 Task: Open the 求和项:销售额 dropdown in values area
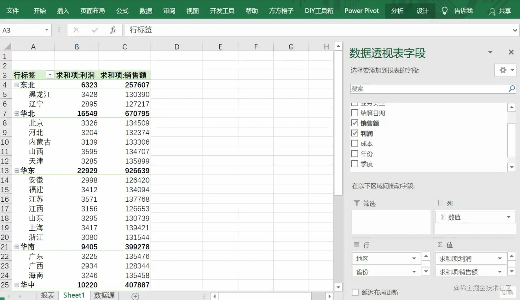coord(500,272)
